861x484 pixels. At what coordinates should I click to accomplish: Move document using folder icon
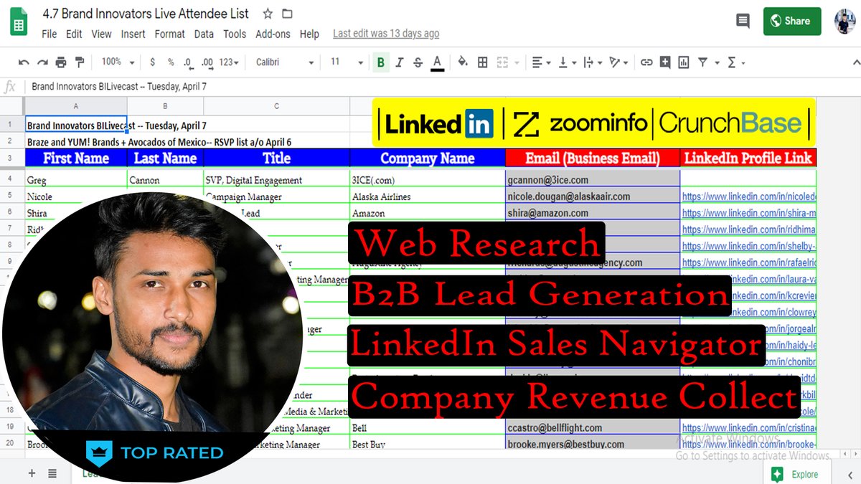(x=288, y=14)
